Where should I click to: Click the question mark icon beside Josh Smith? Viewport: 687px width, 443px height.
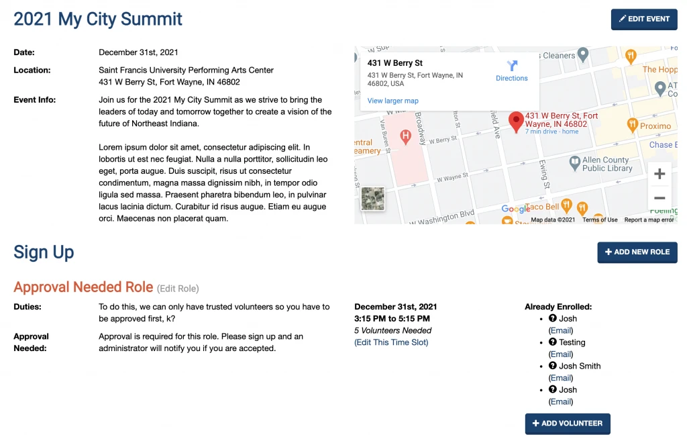point(551,366)
